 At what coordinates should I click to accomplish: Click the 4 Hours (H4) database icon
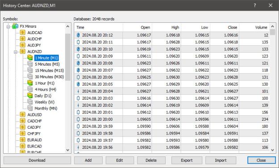tap(30, 89)
